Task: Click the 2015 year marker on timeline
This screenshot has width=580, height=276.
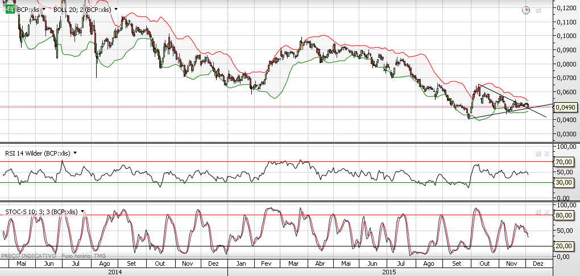Action: pos(390,272)
